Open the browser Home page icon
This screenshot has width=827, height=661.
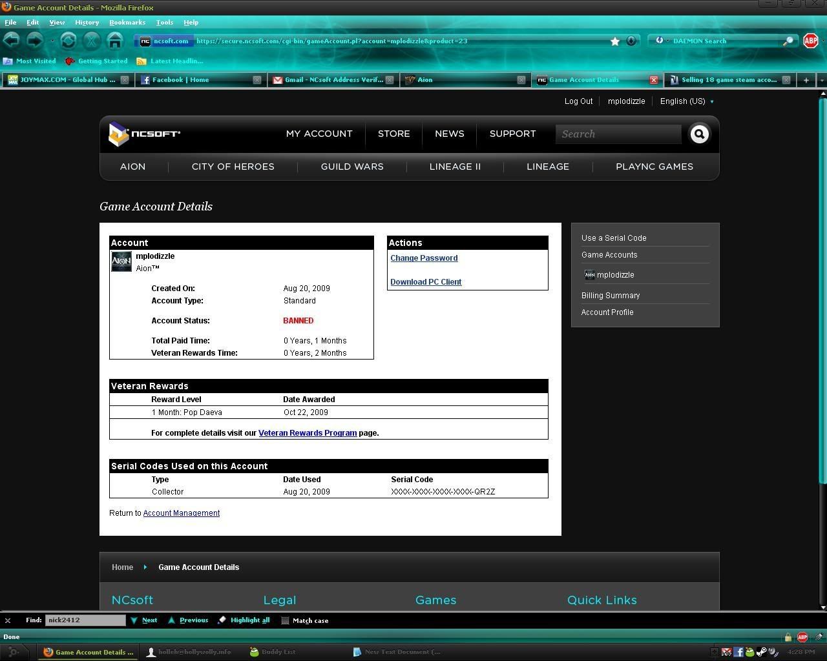(114, 41)
